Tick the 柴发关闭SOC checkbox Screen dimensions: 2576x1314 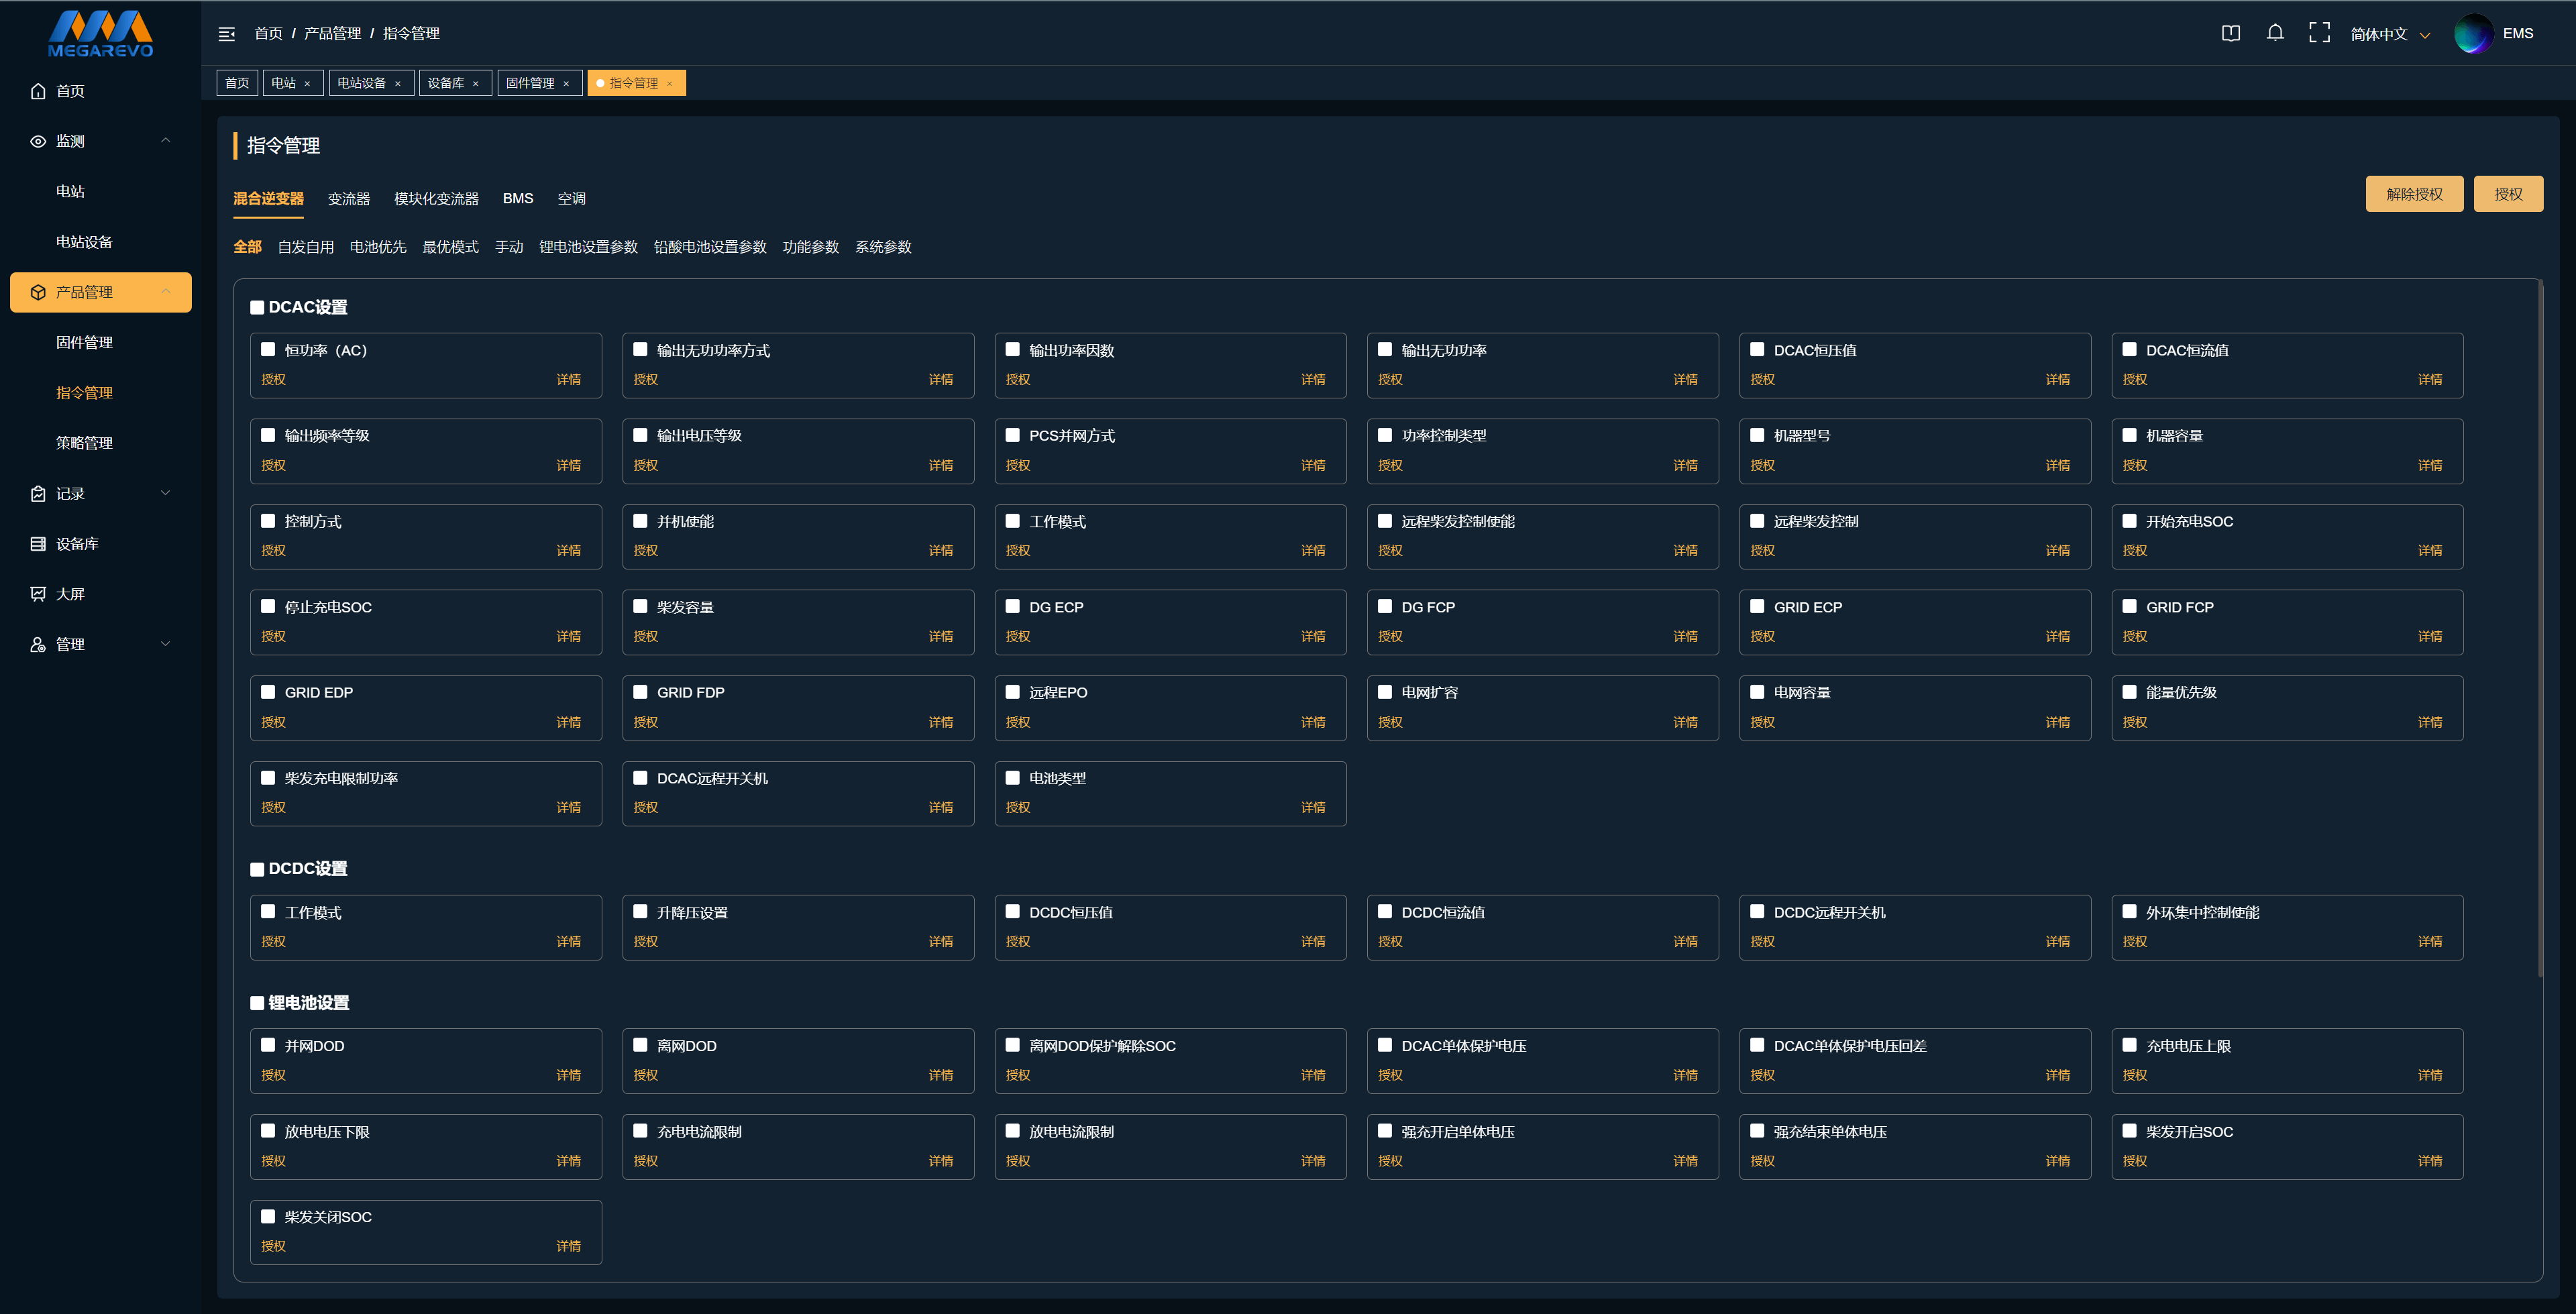click(x=268, y=1216)
